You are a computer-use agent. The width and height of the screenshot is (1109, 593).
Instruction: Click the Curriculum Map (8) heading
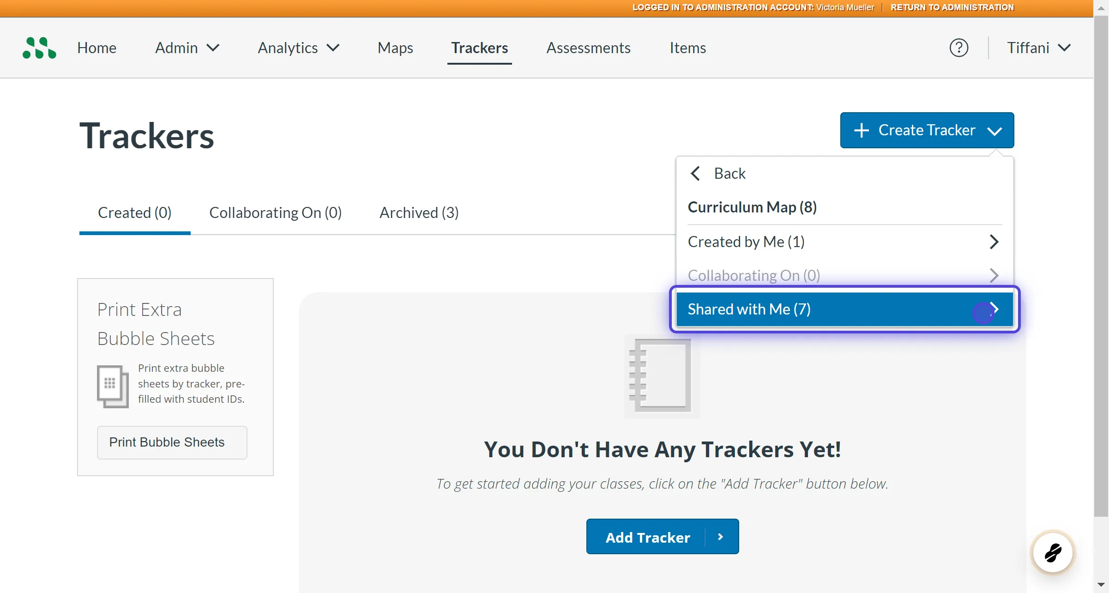(x=752, y=207)
